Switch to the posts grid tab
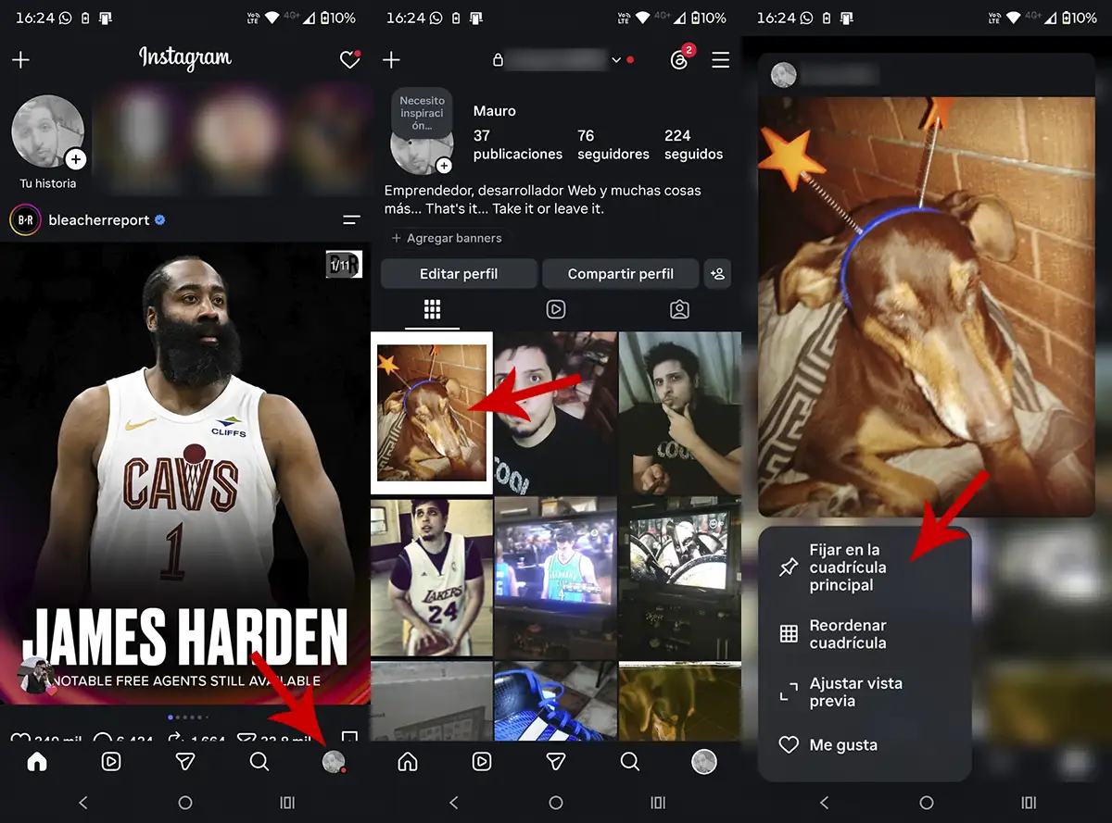 pos(432,309)
